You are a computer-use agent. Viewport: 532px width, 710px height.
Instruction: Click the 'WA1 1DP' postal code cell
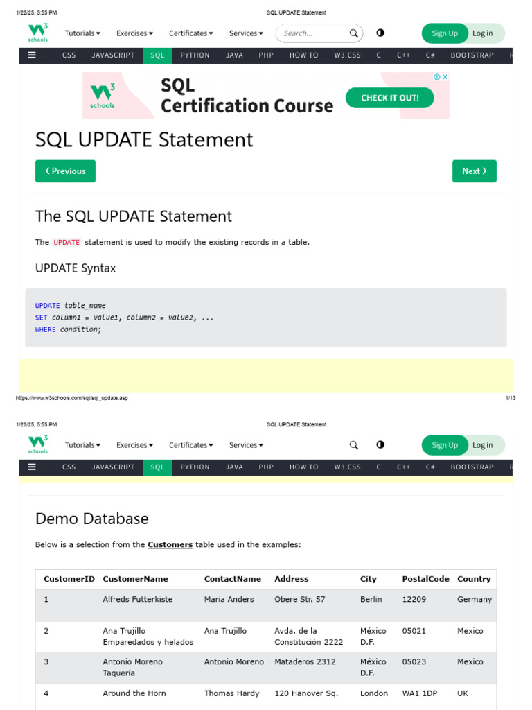tap(420, 693)
